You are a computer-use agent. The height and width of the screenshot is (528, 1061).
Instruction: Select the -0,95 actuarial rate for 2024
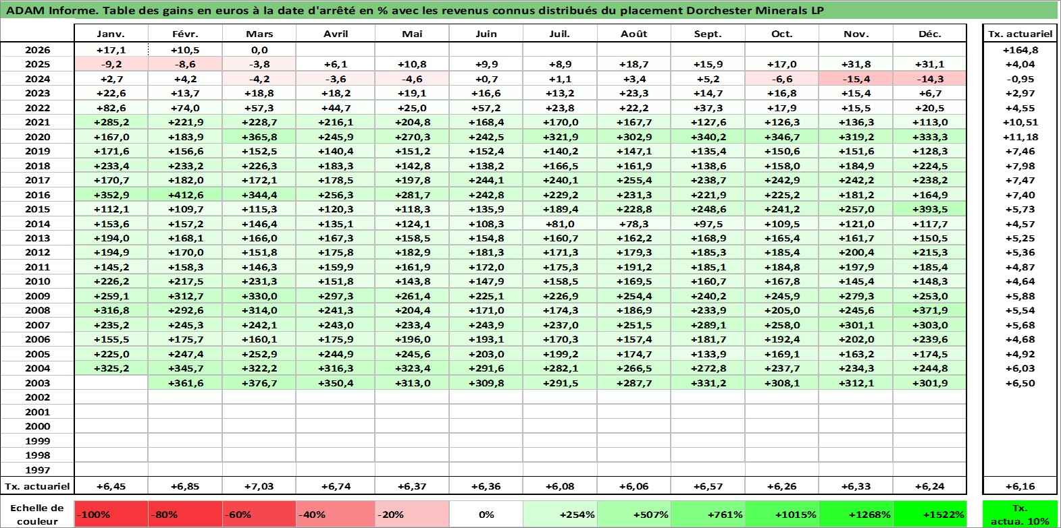point(1020,79)
